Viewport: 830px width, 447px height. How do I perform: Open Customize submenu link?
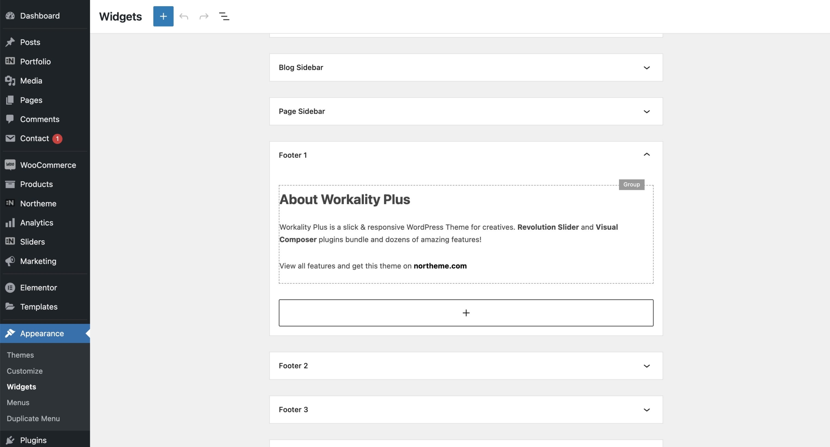pos(25,371)
